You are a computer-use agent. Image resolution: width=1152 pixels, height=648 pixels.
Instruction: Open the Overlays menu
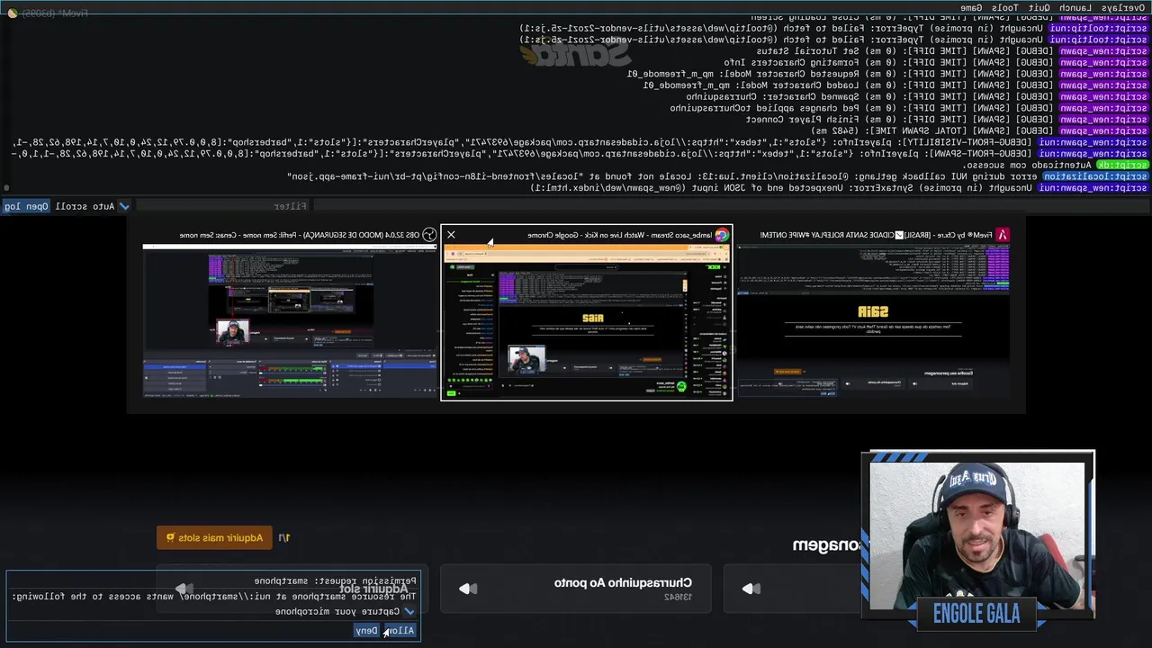tap(1123, 7)
